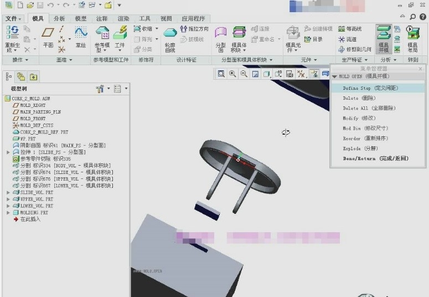429x297 pixels.
Task: Toggle the datum display filters icon
Action: click(301, 74)
